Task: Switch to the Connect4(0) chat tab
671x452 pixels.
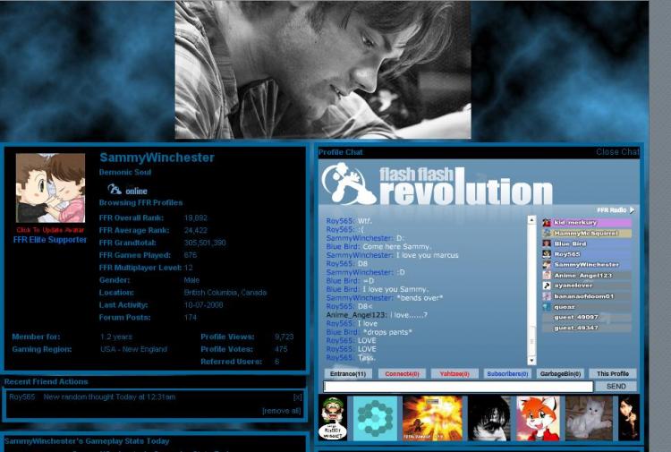Action: pos(402,373)
